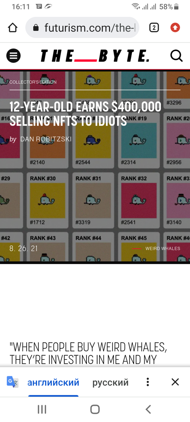The height and width of the screenshot is (422, 190).
Task: Tap the article headline about NFTs
Action: click(85, 114)
